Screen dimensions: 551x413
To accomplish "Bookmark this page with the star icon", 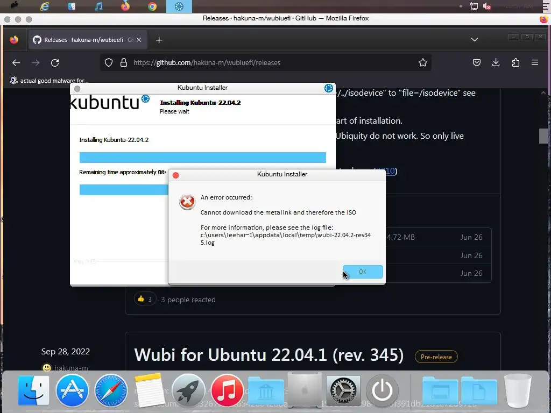I will coord(423,62).
